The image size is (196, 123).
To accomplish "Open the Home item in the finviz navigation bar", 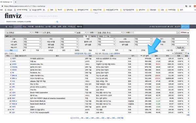I will tap(6, 26).
